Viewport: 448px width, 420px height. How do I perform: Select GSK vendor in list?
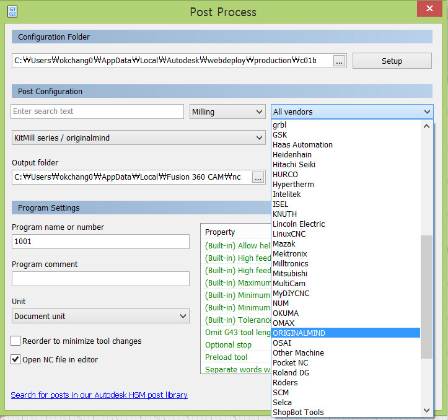coord(346,135)
